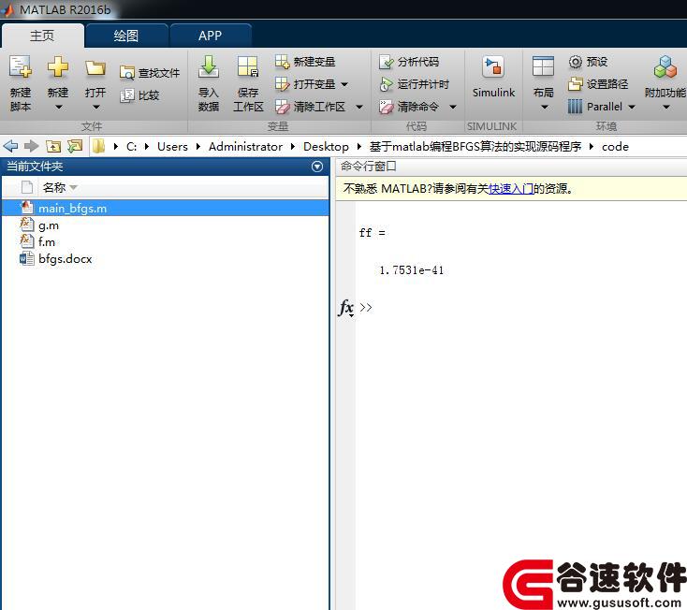Screen dimensions: 687x610
Task: Open Current Folder panel actions menu
Action: point(317,167)
